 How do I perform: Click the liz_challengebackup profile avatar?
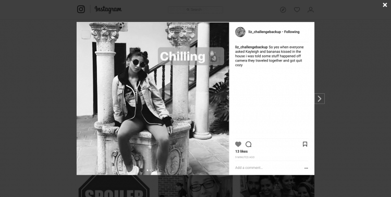240,32
